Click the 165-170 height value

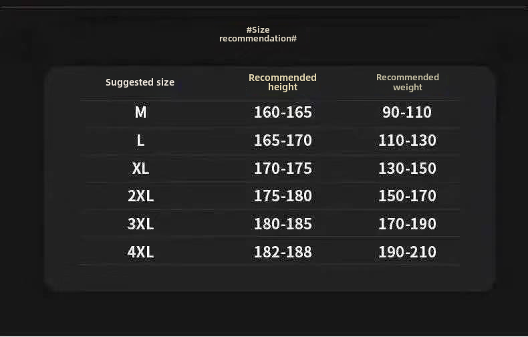click(x=283, y=140)
